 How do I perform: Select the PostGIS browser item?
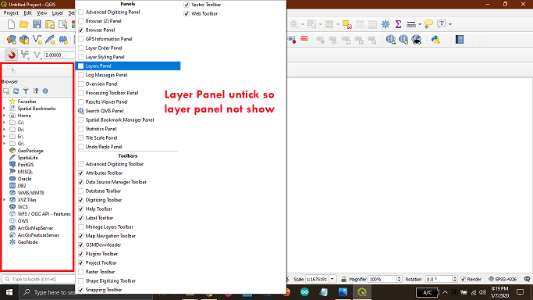26,165
